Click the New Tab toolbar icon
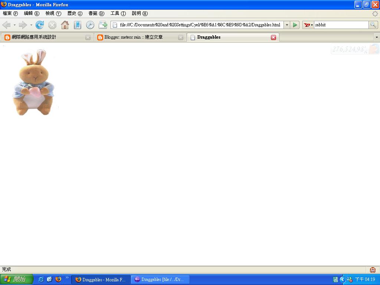 tap(103, 25)
